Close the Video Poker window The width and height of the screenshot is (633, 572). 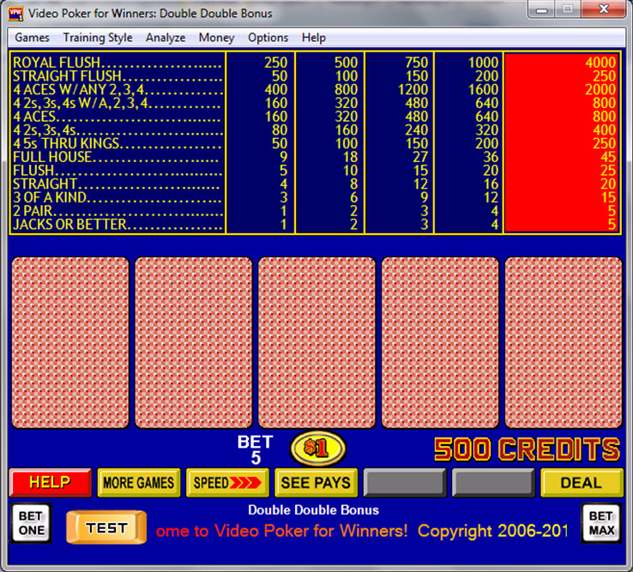click(604, 9)
